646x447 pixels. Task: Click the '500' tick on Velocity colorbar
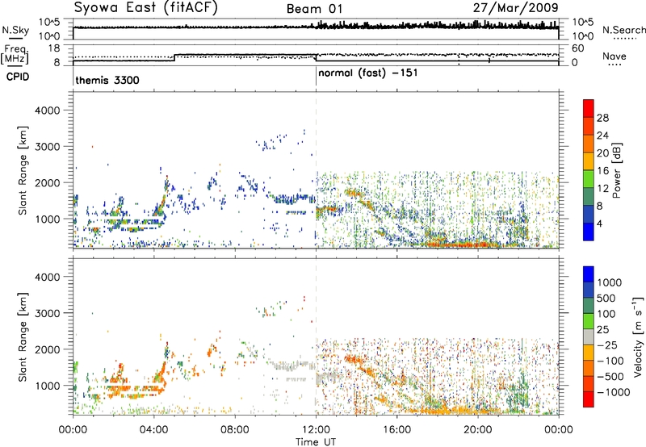[x=606, y=298]
